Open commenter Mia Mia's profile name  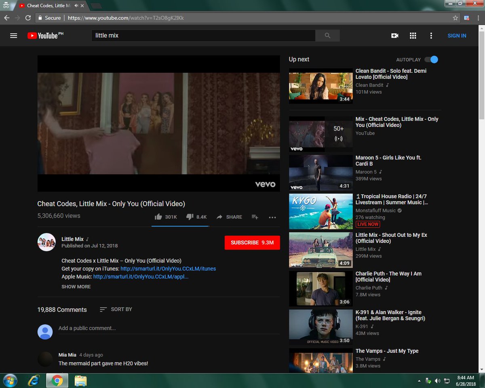point(67,355)
